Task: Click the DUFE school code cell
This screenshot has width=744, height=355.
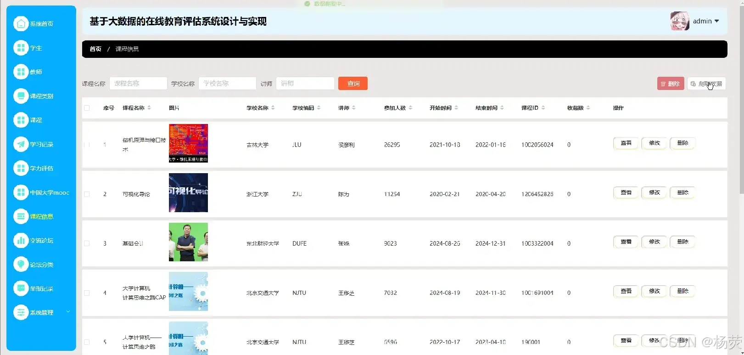Action: 299,243
